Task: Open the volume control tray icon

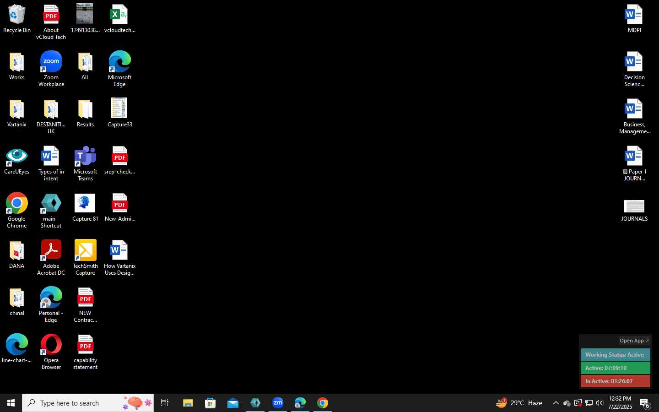Action: tap(600, 403)
